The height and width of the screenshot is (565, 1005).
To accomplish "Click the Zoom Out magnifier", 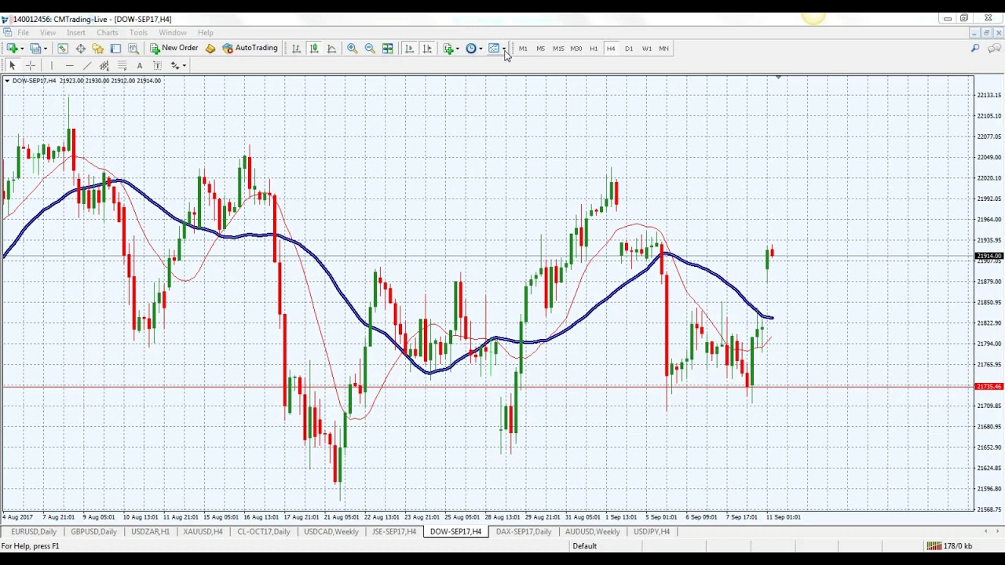I will point(370,49).
